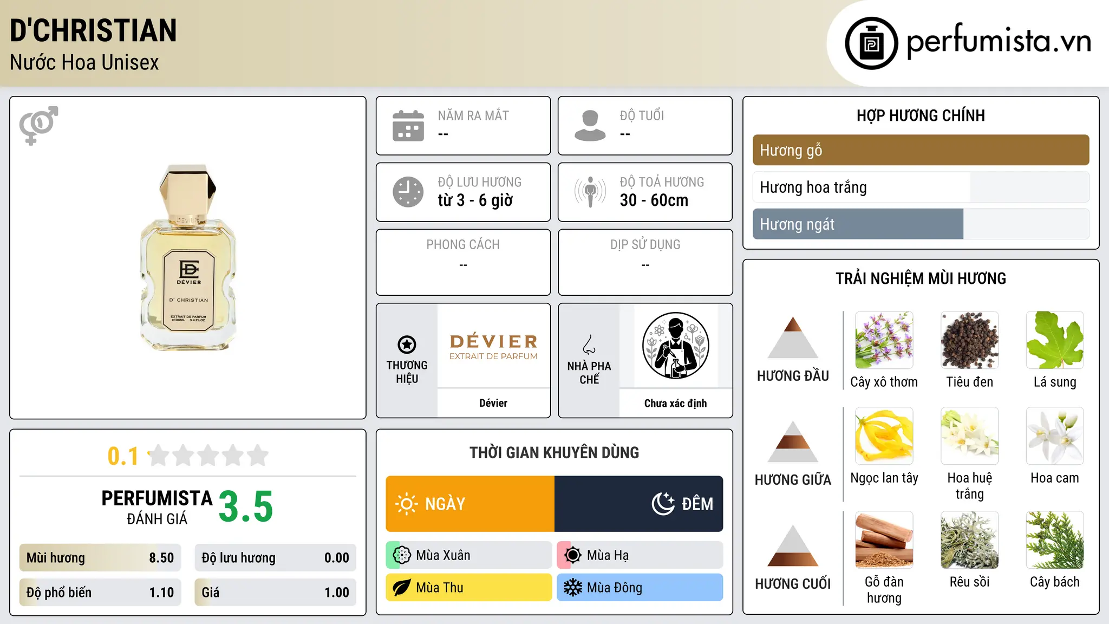Click the clock icon for longevity
Screen dimensions: 1109x624
[408, 192]
